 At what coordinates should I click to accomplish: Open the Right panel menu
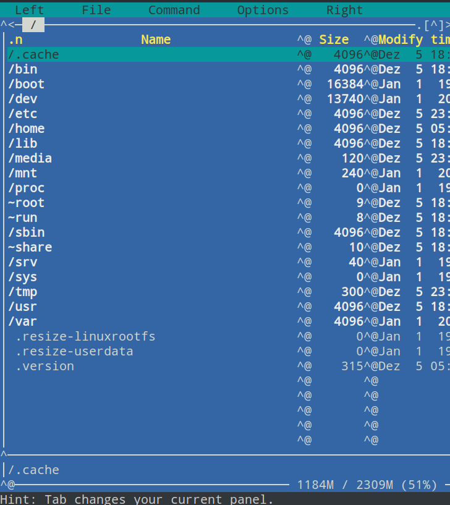pos(344,10)
